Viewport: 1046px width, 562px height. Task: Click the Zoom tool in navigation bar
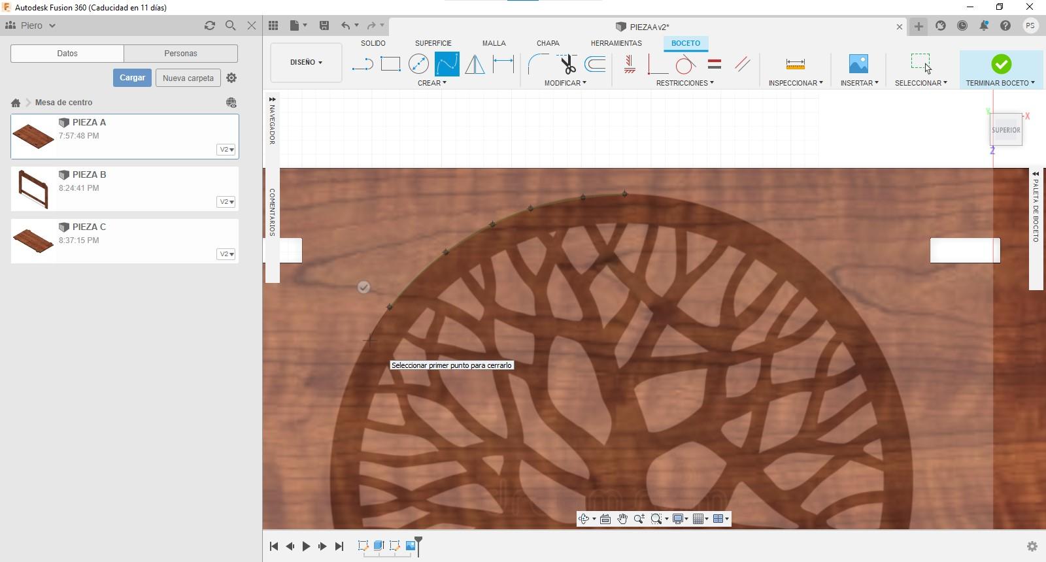click(x=639, y=519)
